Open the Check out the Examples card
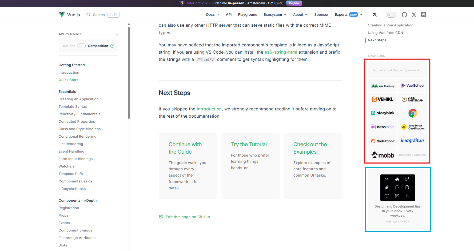474x251 pixels. [x=313, y=166]
